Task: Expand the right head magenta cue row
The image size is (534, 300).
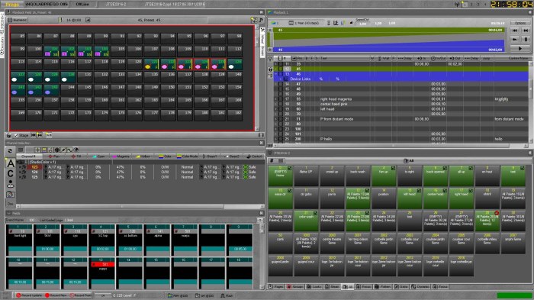Action: pos(275,99)
